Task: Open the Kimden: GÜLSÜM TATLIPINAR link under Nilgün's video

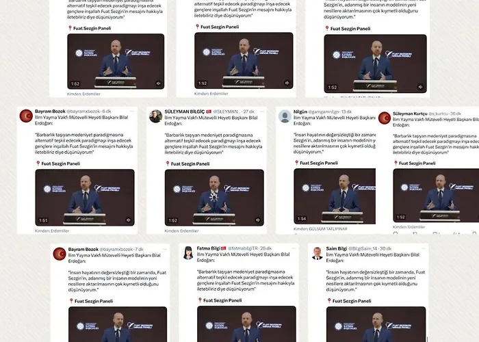Action: (x=320, y=228)
